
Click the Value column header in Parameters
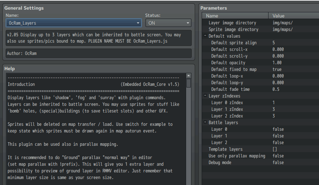point(293,16)
